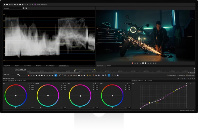198x135 pixels.
Task: Expand the redo history dropdown arrow
Action: [x=33, y=5]
